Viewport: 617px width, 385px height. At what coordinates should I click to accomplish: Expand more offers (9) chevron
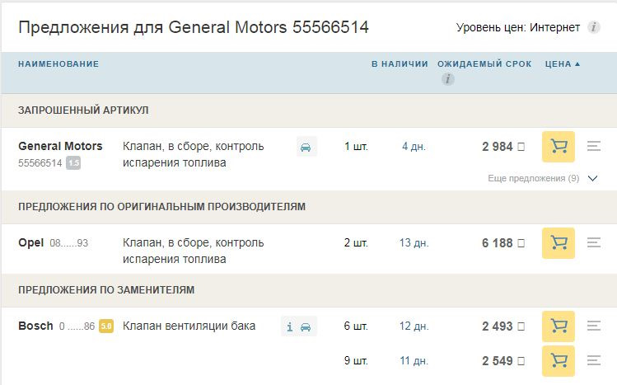(x=592, y=178)
